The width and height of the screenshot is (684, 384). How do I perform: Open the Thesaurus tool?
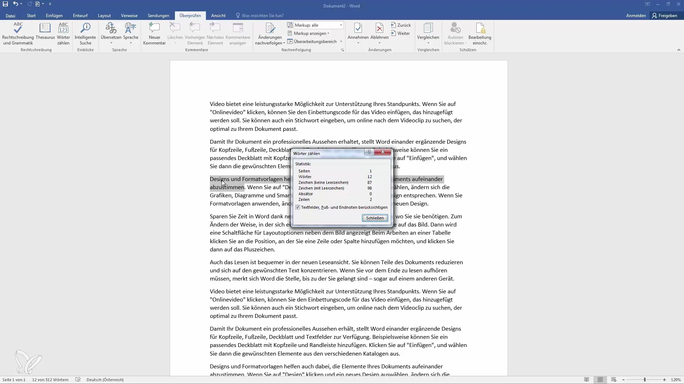pyautogui.click(x=45, y=31)
